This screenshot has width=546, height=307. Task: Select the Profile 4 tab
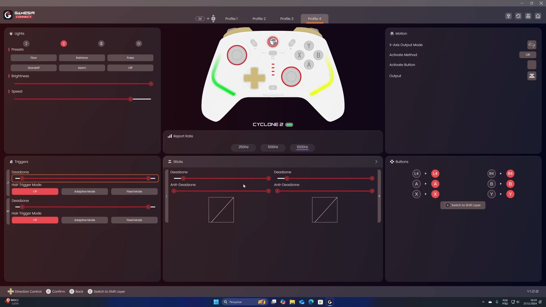pyautogui.click(x=315, y=19)
